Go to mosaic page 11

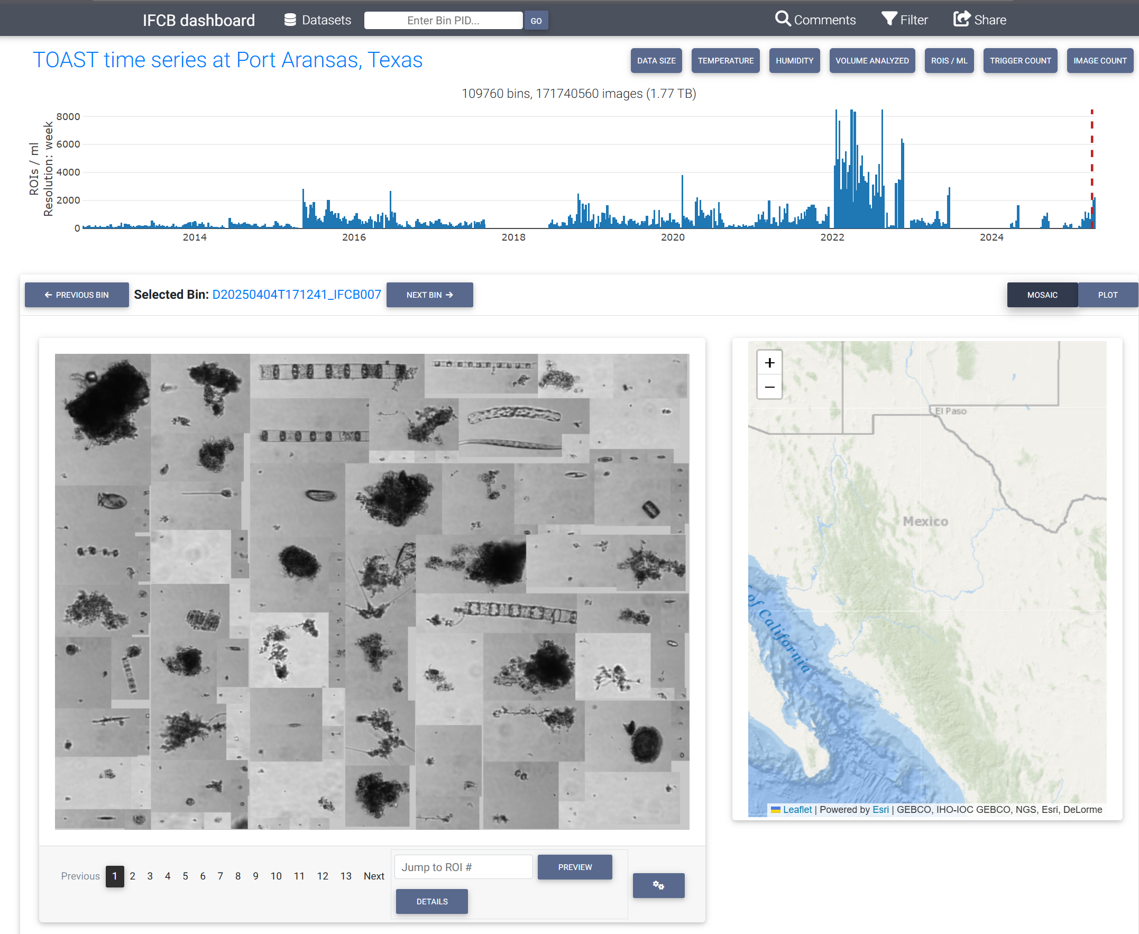click(299, 876)
